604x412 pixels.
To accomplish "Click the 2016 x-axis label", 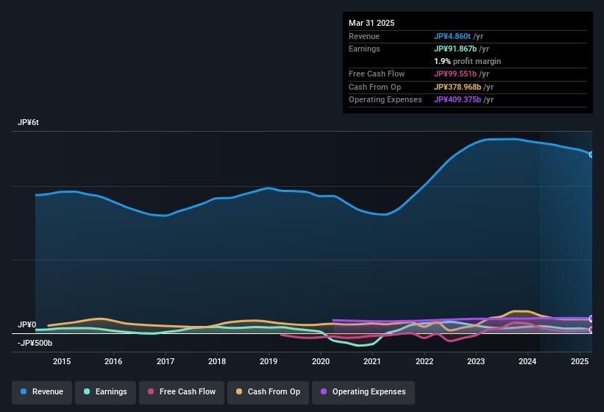I will pyautogui.click(x=113, y=361).
